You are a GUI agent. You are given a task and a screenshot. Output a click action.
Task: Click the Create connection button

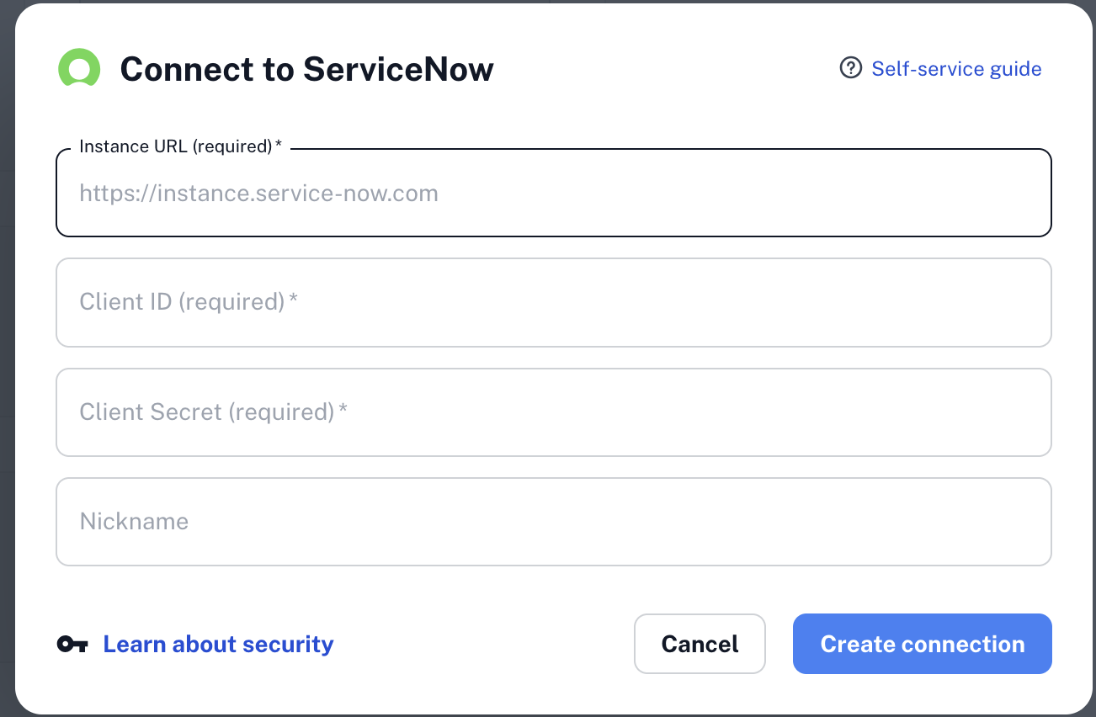point(922,645)
